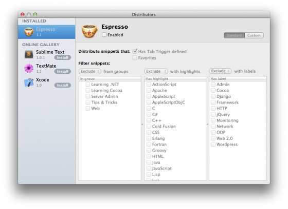Toggle the Enabled checkbox for Espresso
This screenshot has height=209, width=288.
[x=104, y=35]
